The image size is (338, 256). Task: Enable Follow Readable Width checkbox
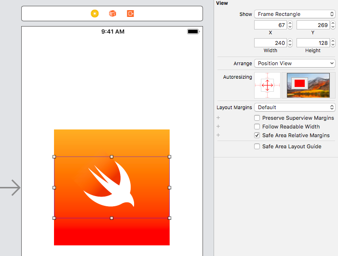(x=257, y=127)
